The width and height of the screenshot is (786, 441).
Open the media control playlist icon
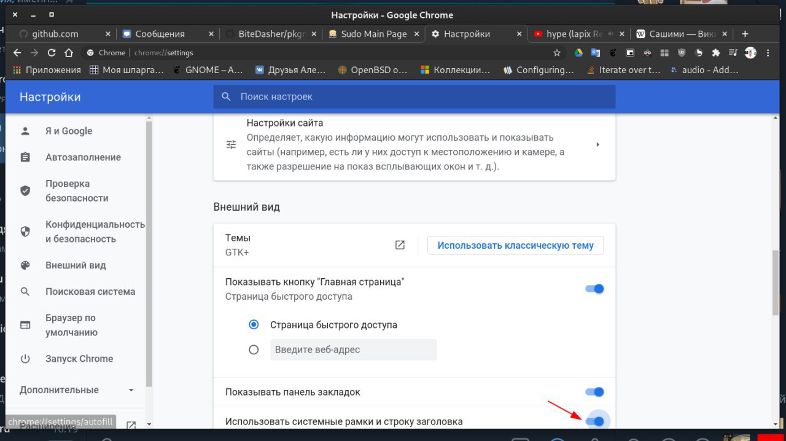click(x=733, y=53)
